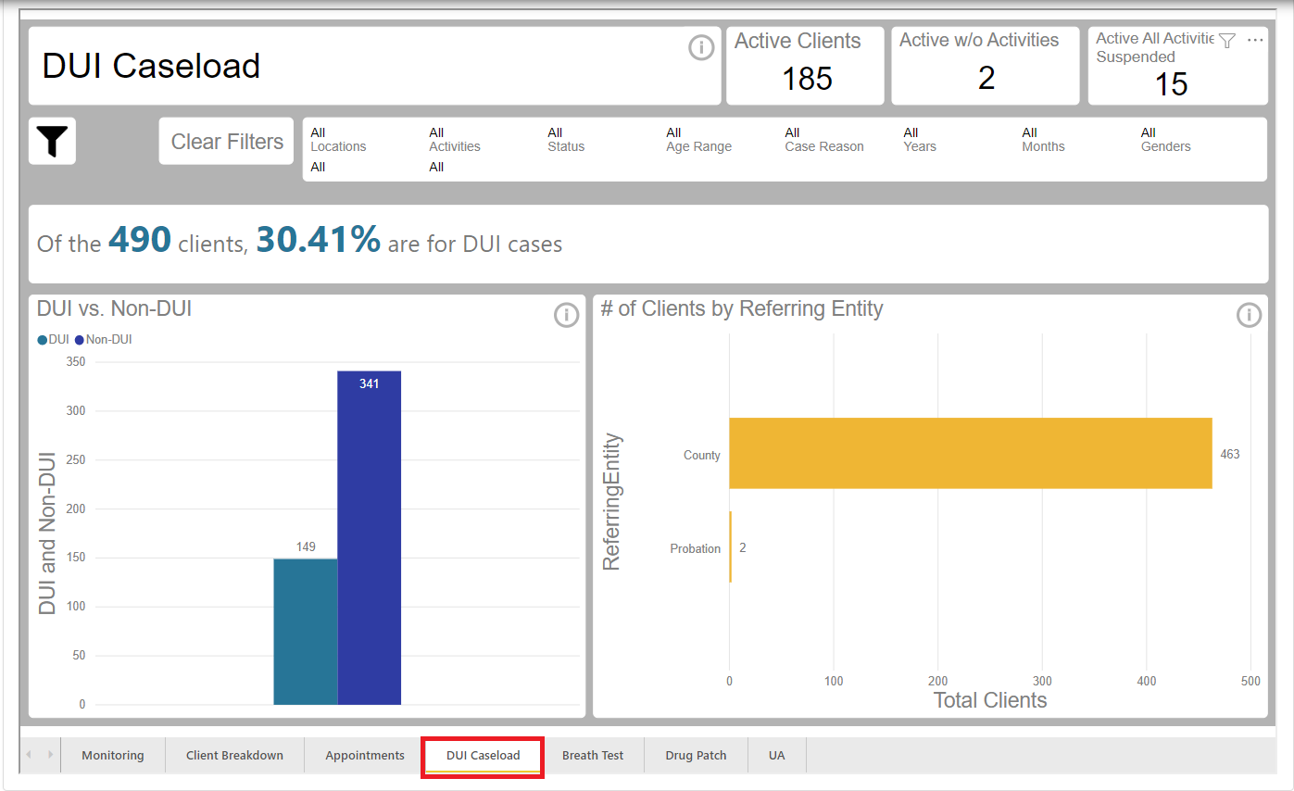
Task: Open more options ellipsis on Suspended card
Action: coord(1255,41)
